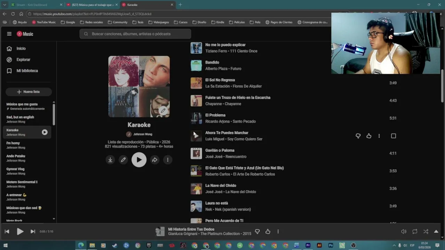This screenshot has width=445, height=250.
Task: Click the YouTube Music logo
Action: click(25, 34)
